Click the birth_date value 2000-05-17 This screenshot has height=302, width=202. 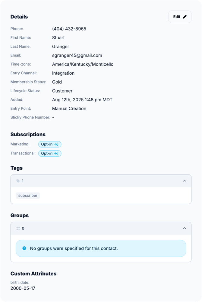(x=23, y=288)
